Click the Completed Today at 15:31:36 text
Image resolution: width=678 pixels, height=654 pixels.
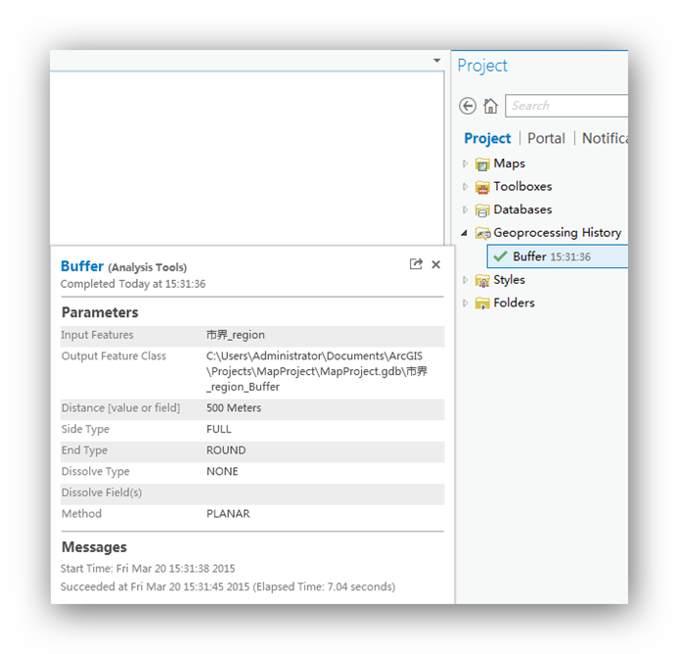133,284
